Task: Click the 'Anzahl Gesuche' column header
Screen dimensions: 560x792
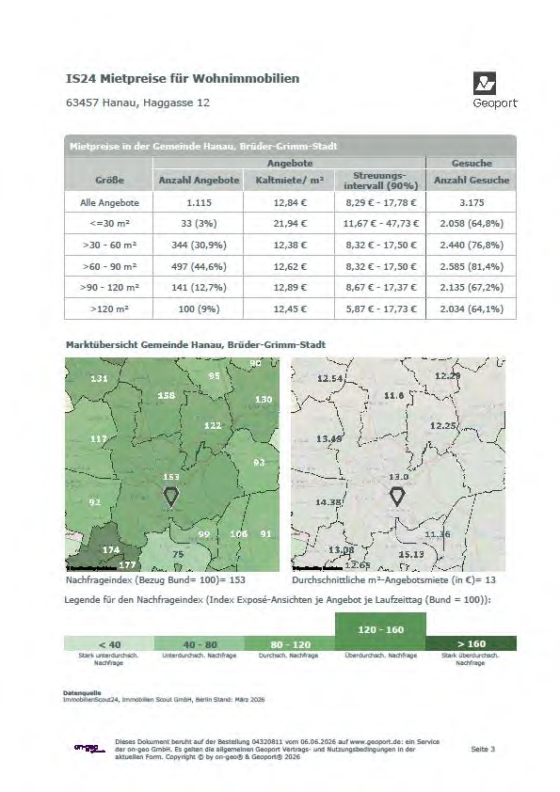Action: pos(472,180)
